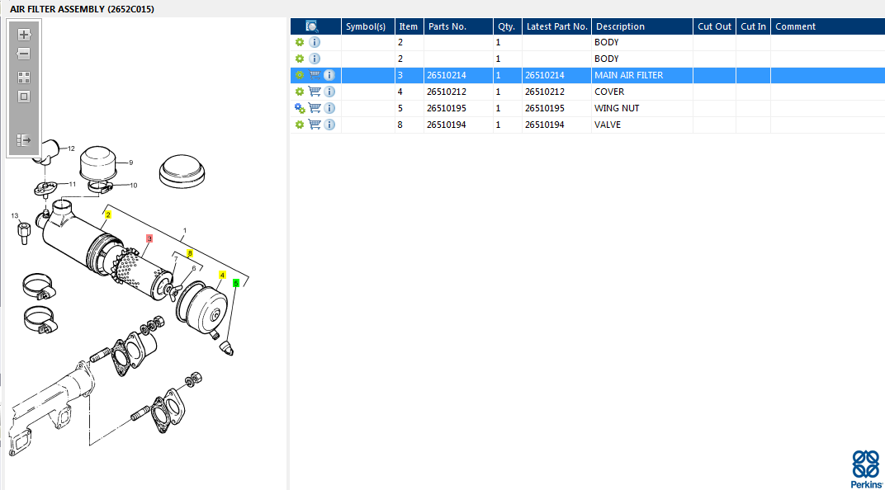Click callout number 12 on diagram
885x490 pixels.
pyautogui.click(x=71, y=148)
